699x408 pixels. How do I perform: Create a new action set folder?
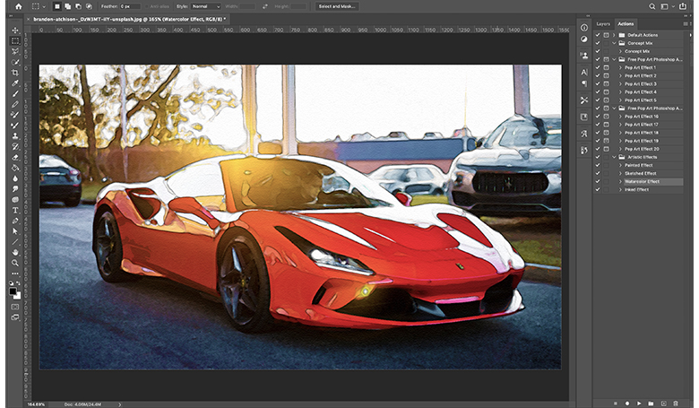tap(651, 404)
